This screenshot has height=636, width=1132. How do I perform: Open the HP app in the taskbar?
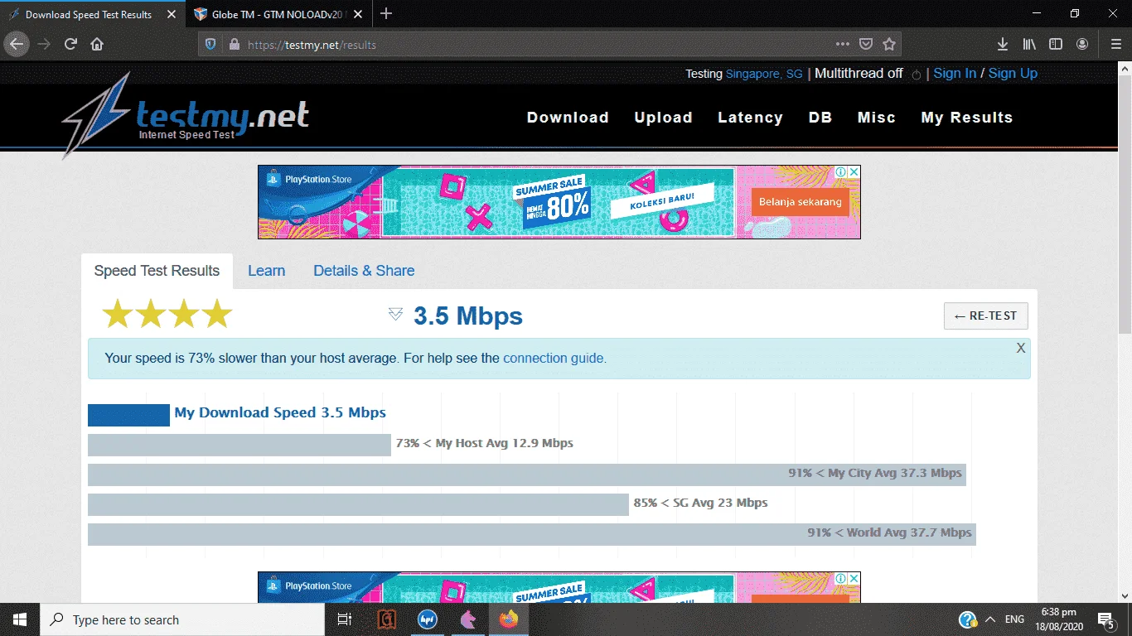428,619
